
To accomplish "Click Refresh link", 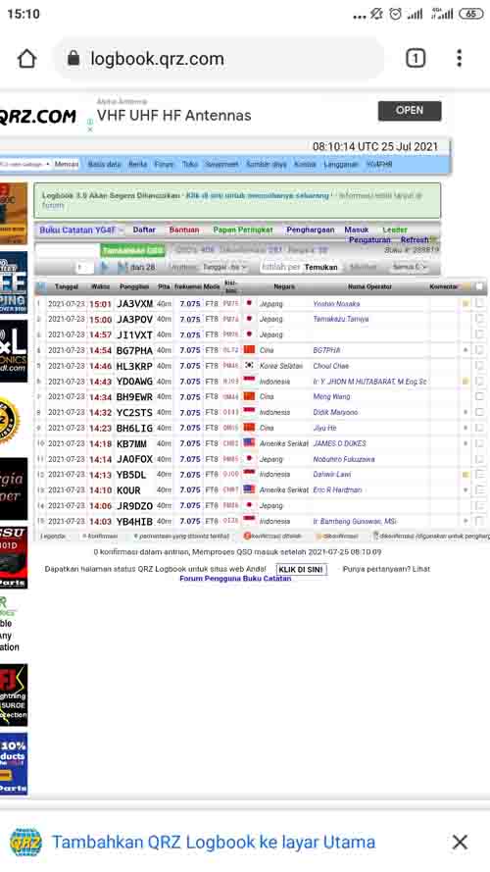I will point(415,240).
